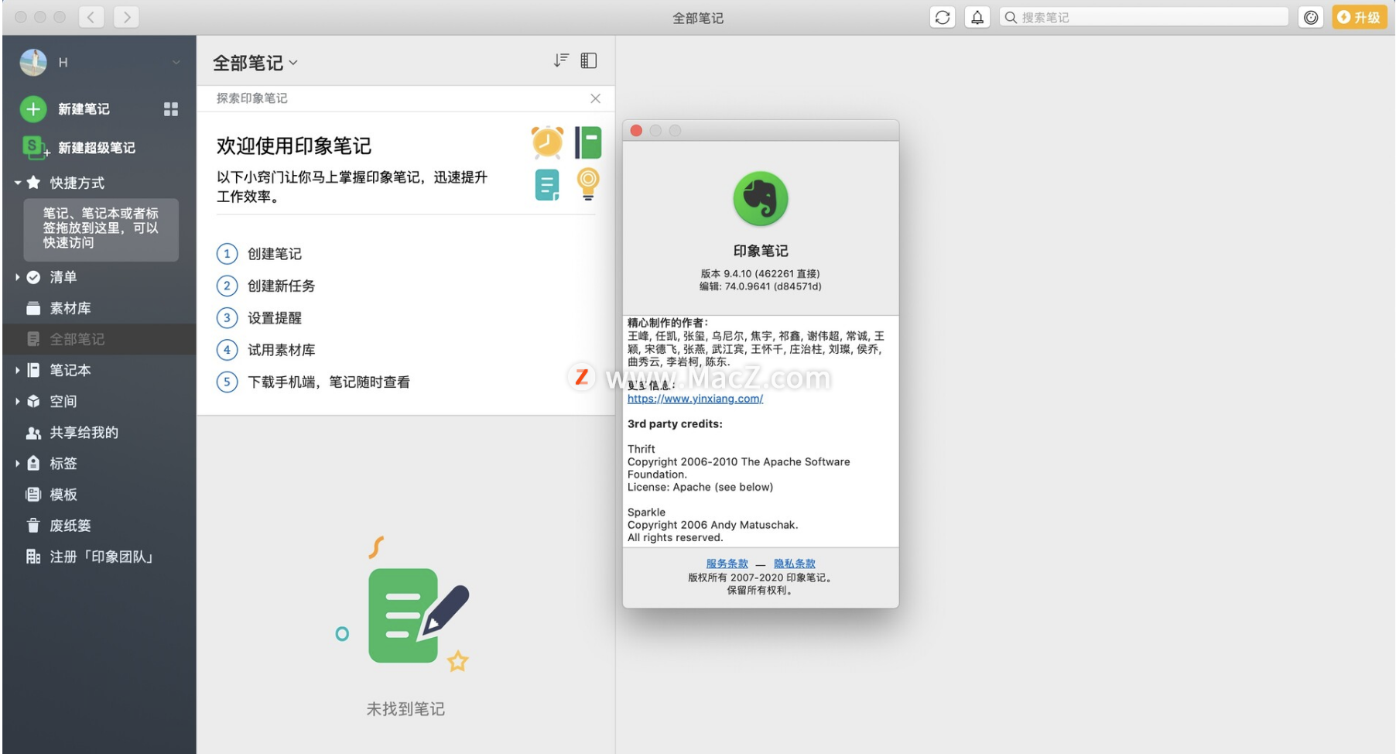Click the user avatar for H
The width and height of the screenshot is (1396, 754).
[x=33, y=62]
